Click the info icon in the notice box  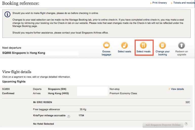(7, 14)
